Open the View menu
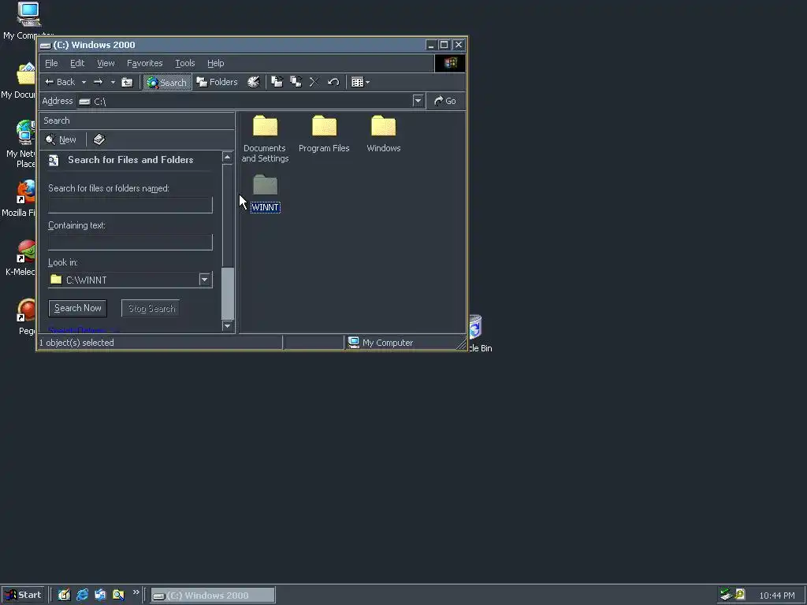The width and height of the screenshot is (807, 605). (x=106, y=63)
